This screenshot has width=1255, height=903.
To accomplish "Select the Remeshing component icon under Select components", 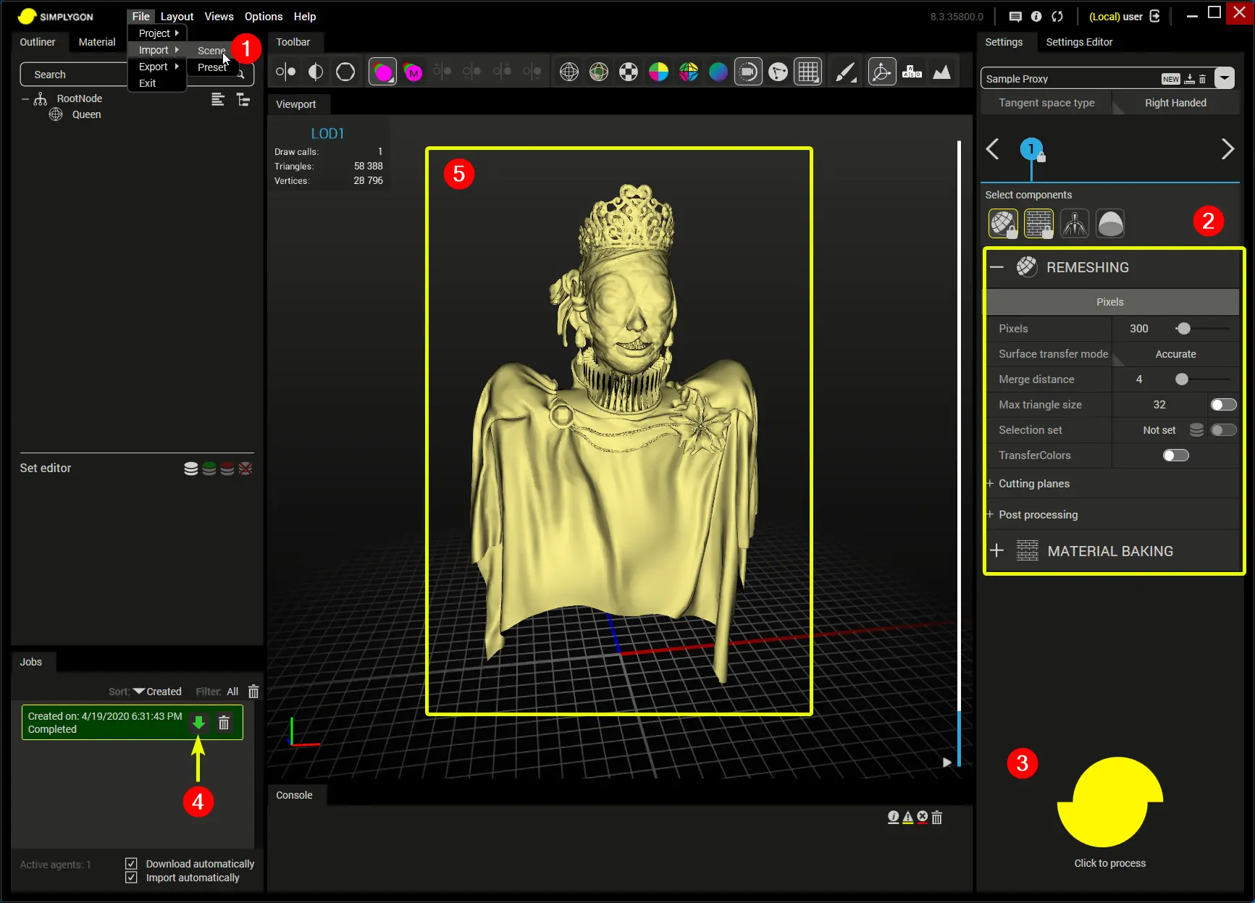I will (x=1003, y=223).
